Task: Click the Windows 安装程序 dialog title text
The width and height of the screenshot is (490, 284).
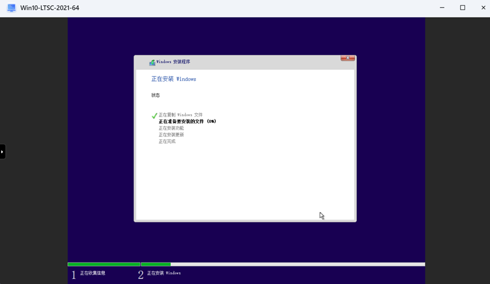Action: point(173,62)
